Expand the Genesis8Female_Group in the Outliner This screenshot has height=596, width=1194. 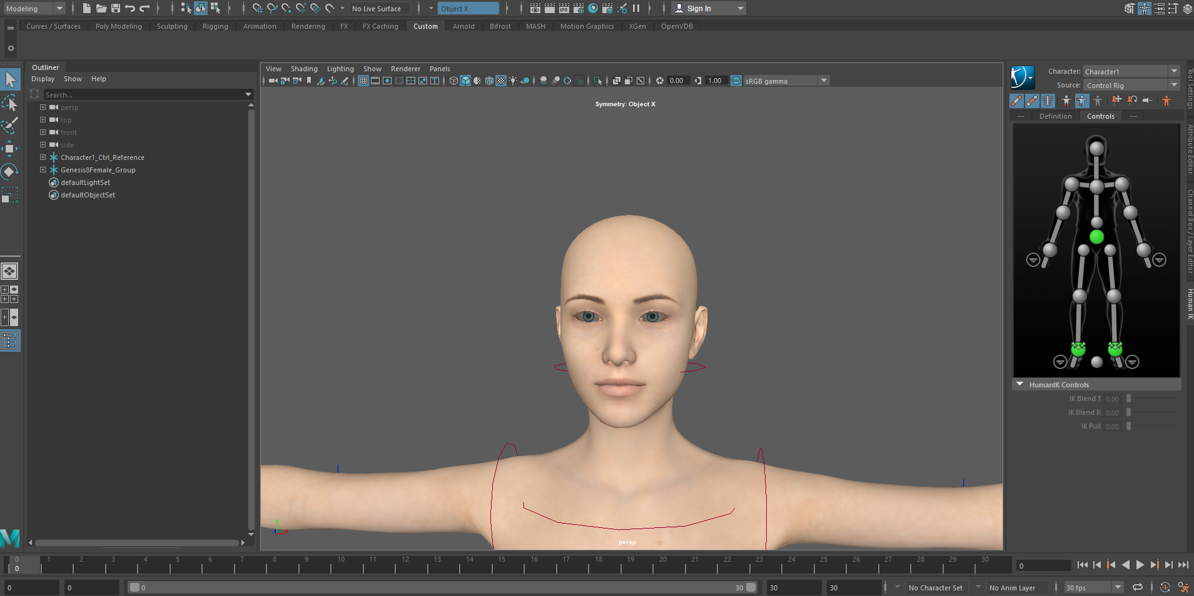pos(43,169)
